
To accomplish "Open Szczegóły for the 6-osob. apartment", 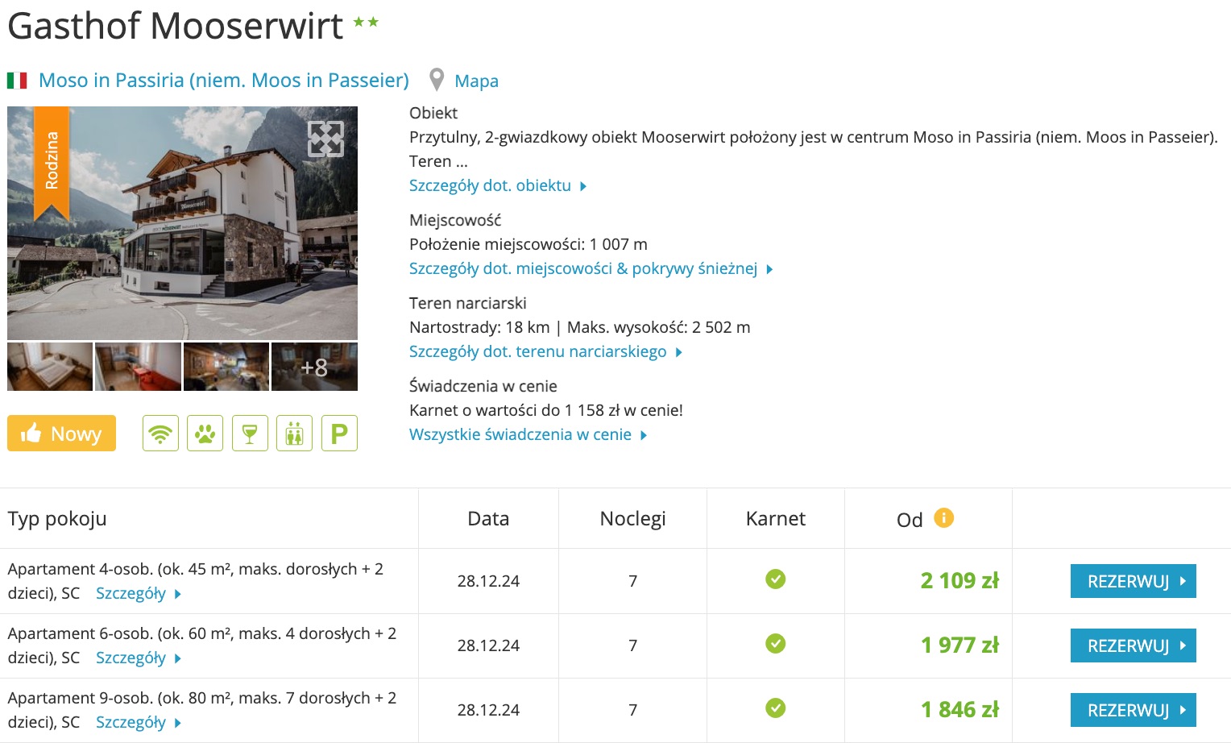I will pos(138,658).
